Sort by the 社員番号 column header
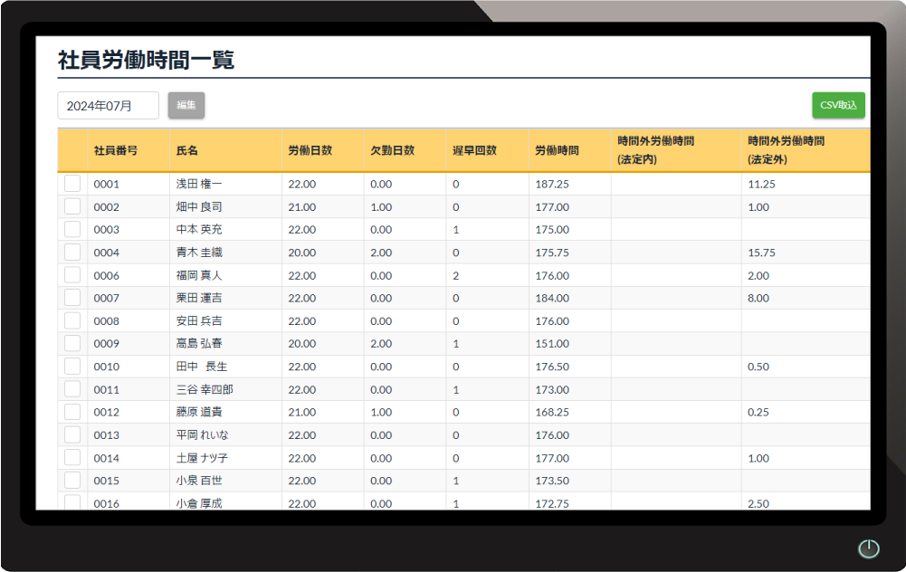The width and height of the screenshot is (906, 572). click(x=116, y=150)
